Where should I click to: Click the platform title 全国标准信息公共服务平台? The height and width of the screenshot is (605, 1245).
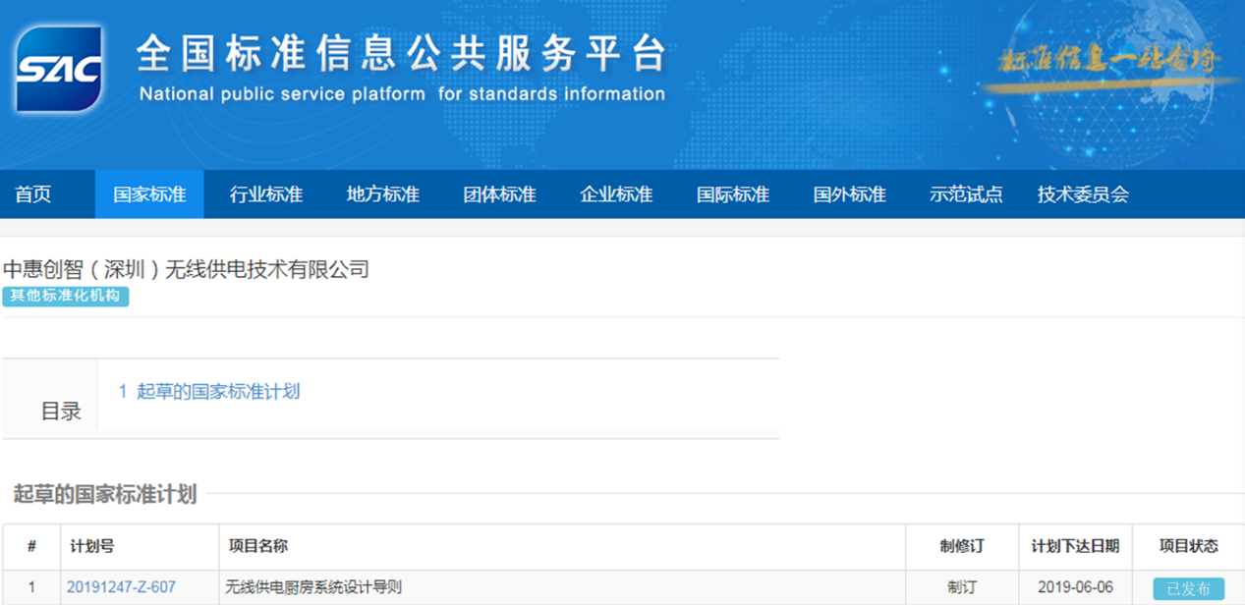(401, 54)
